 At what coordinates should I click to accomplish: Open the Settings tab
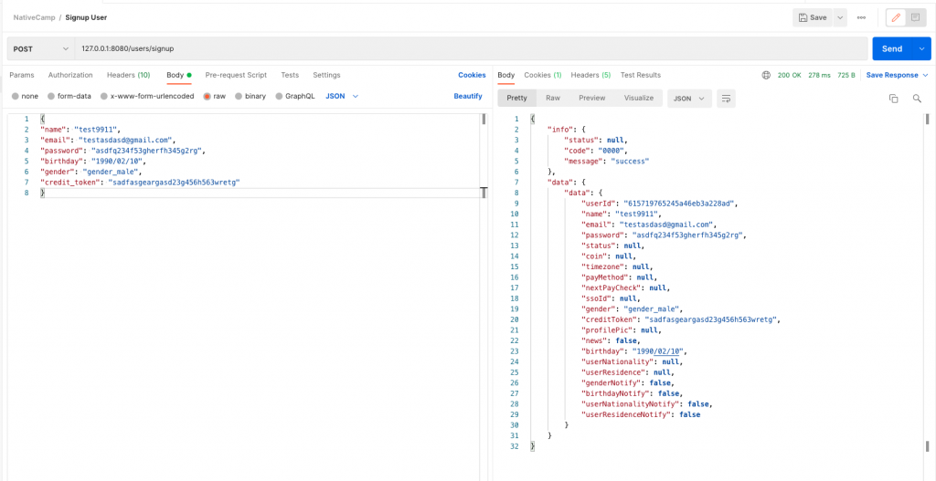point(326,75)
